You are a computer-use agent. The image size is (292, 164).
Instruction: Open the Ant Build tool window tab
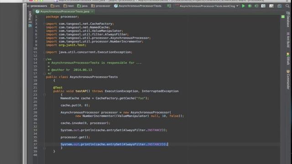point(288,40)
